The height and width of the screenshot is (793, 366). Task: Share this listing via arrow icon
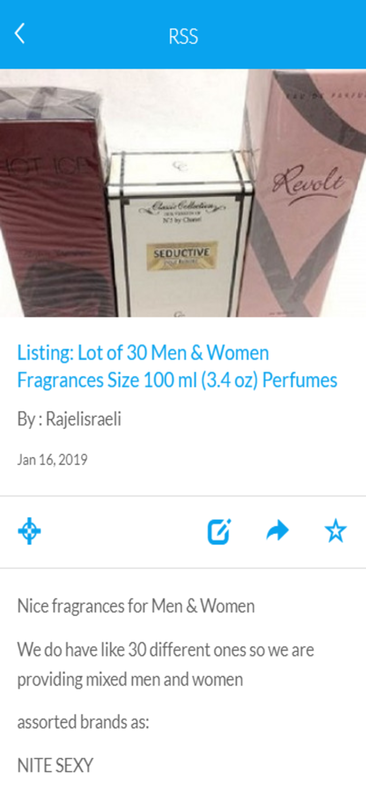pyautogui.click(x=278, y=531)
